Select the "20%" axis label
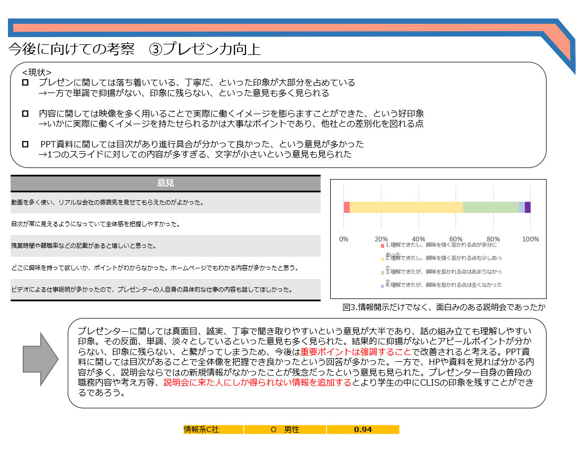The width and height of the screenshot is (582, 449). (381, 239)
